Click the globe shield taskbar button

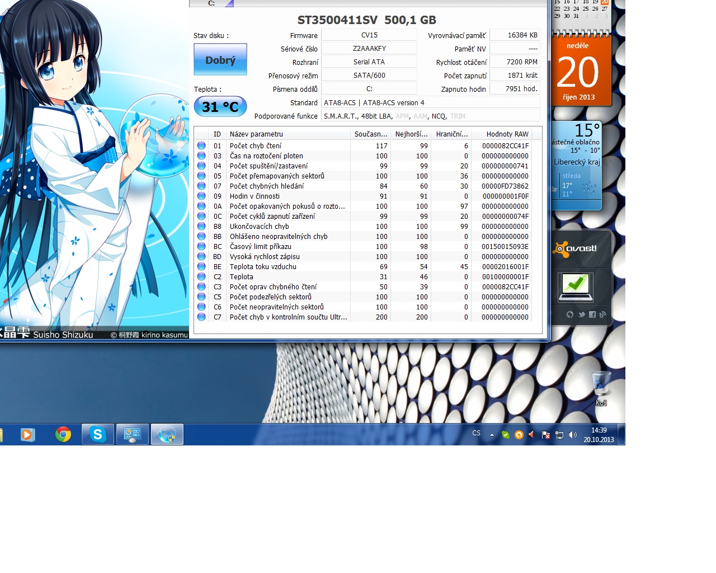click(167, 434)
